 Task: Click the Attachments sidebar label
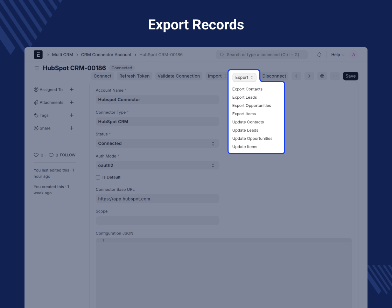(x=51, y=103)
